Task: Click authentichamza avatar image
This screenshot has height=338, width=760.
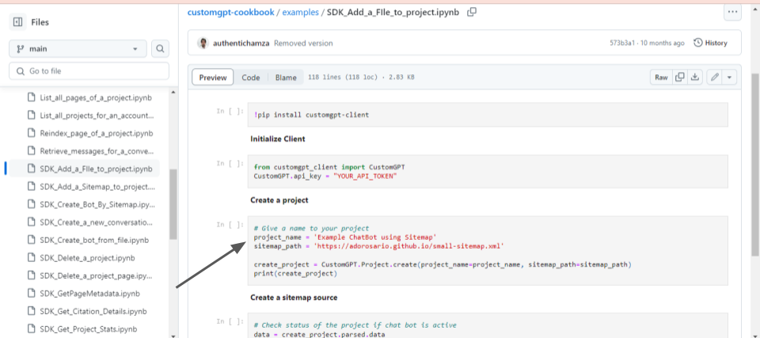Action: (x=203, y=44)
